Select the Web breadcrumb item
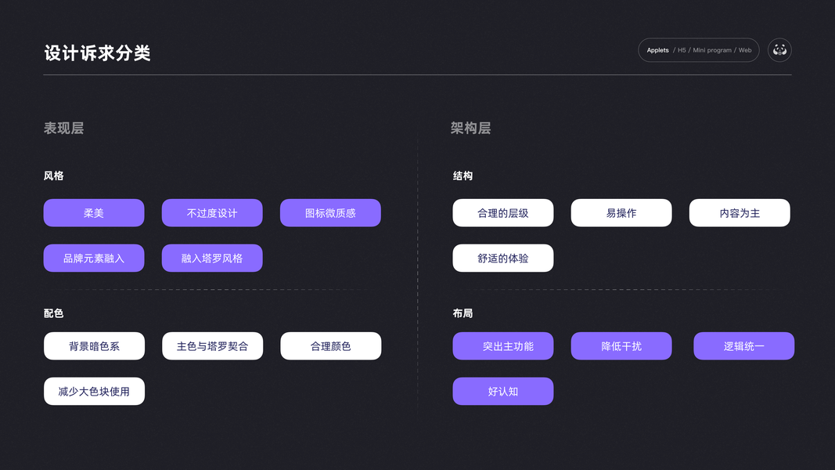 745,50
